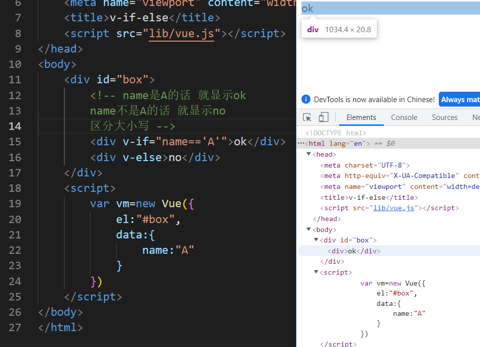This screenshot has width=480, height=347.
Task: Click the ellipsis beside html lang row
Action: 300,143
